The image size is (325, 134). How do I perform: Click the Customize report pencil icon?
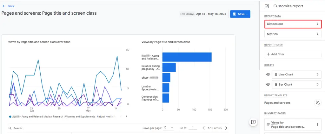coord(267,6)
